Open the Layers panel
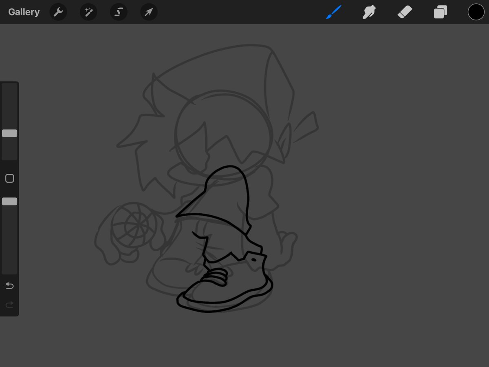Image resolution: width=489 pixels, height=367 pixels. pos(441,12)
